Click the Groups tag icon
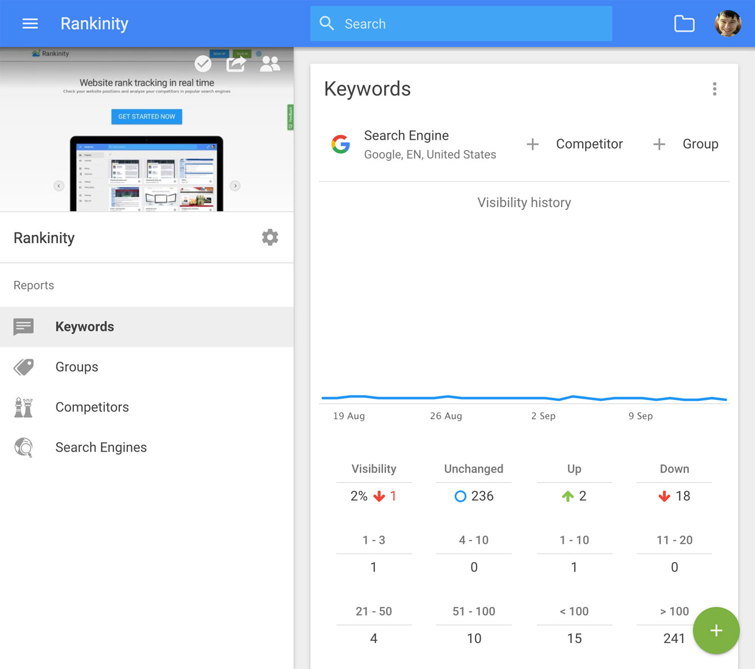755x669 pixels. [24, 367]
